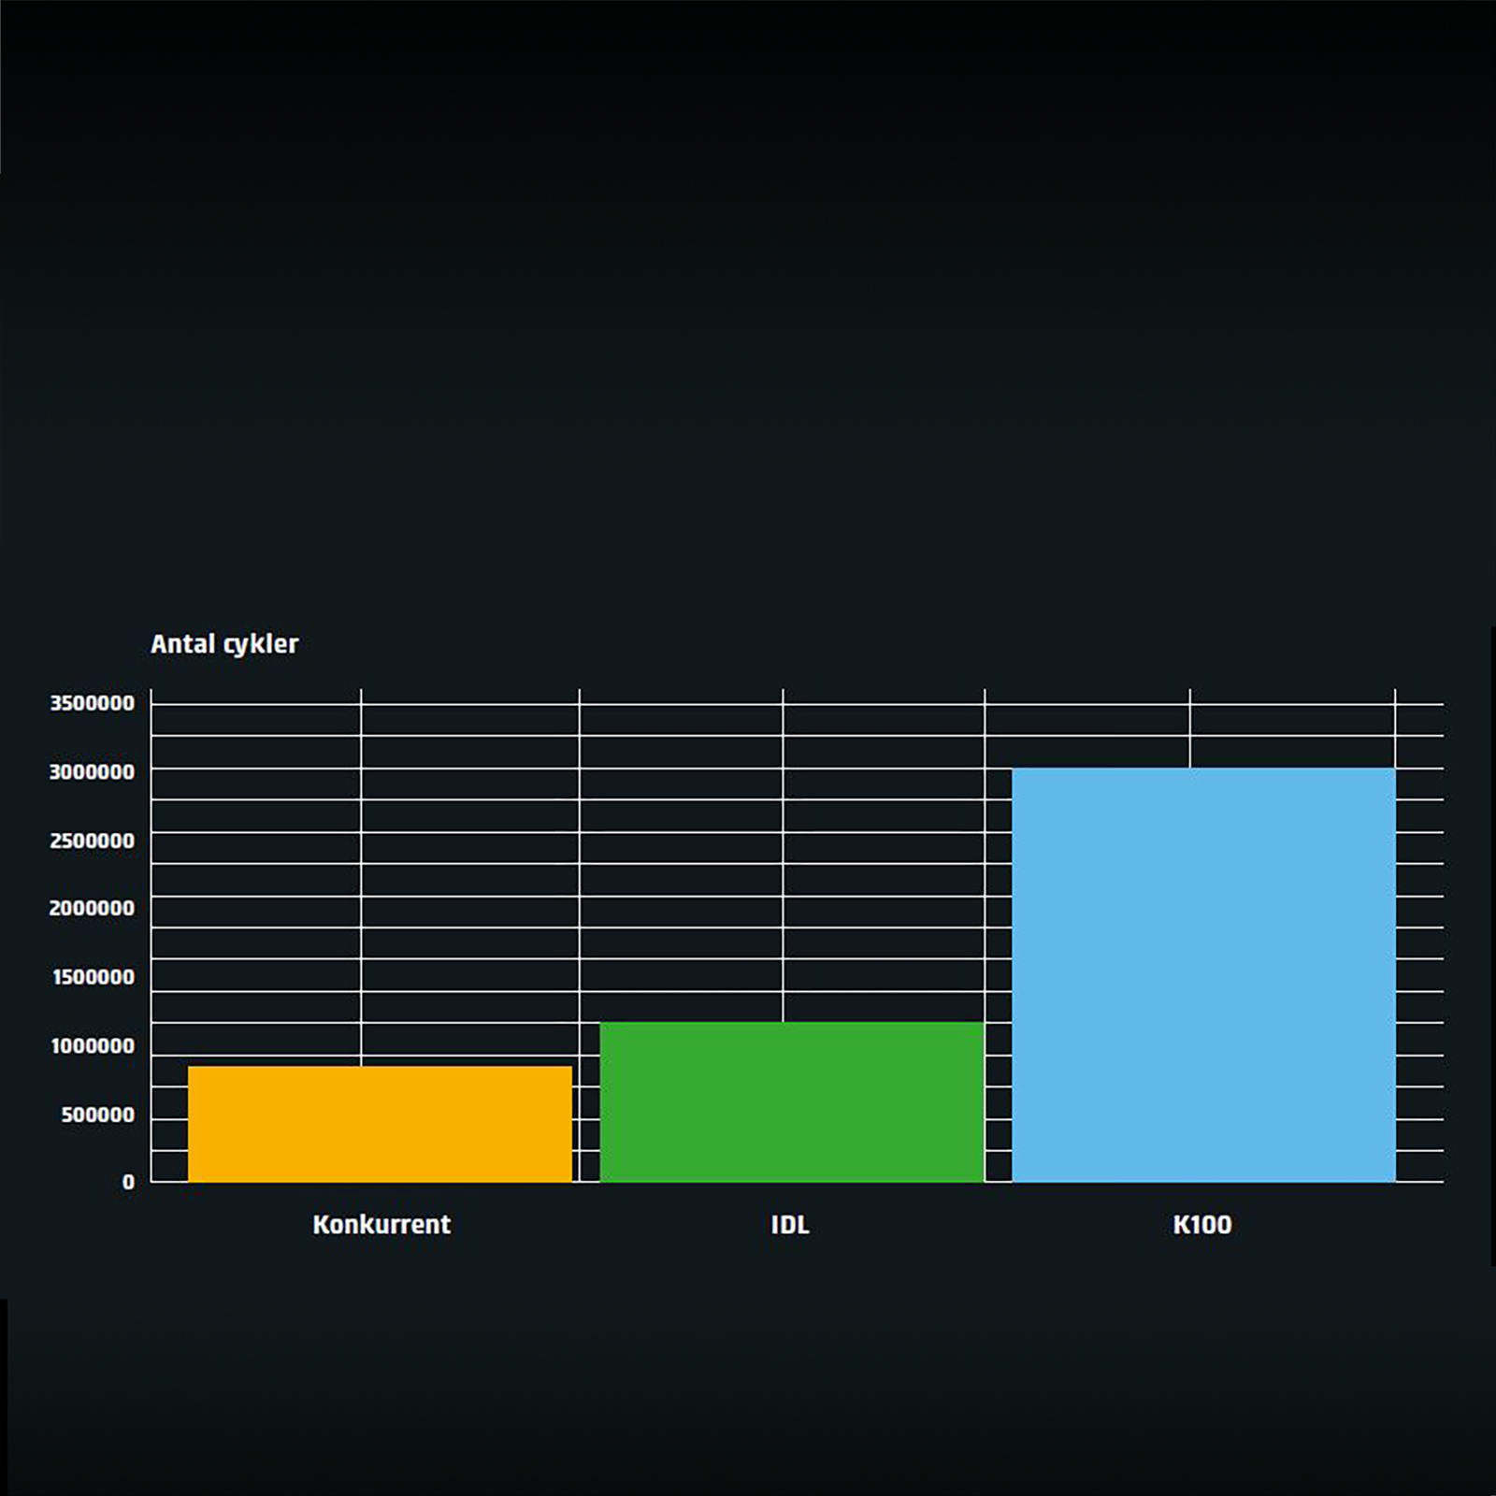The width and height of the screenshot is (1496, 1496).
Task: Select the 3000000 y-axis value
Action: click(x=92, y=772)
